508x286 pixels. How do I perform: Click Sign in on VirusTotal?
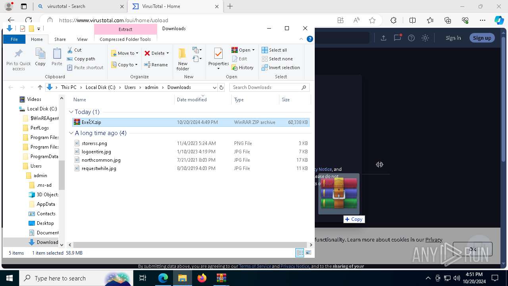[453, 38]
